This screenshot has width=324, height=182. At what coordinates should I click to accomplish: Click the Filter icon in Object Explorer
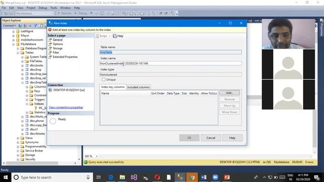(x=35, y=26)
